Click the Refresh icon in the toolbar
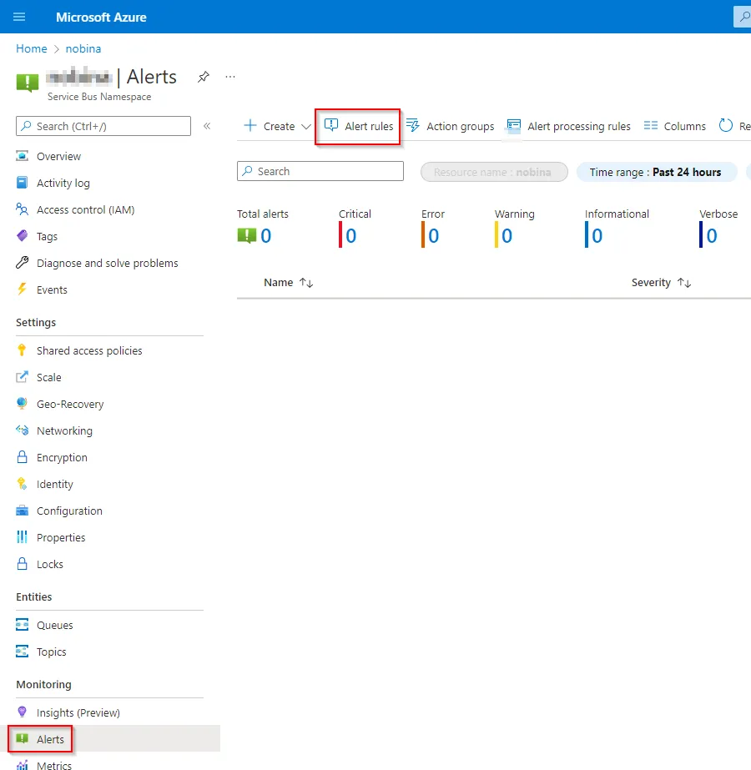Image resolution: width=751 pixels, height=770 pixels. pos(725,126)
